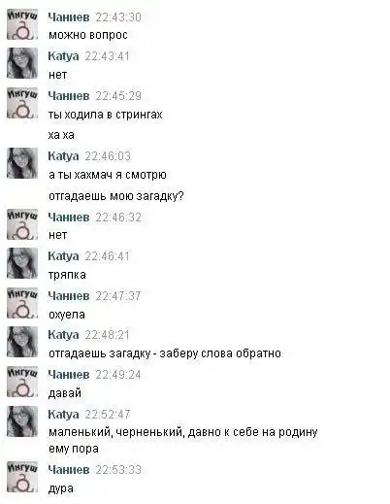Viewport: 390px width, 504px height.
Task: Select the message 'давай'
Action: coord(65,393)
